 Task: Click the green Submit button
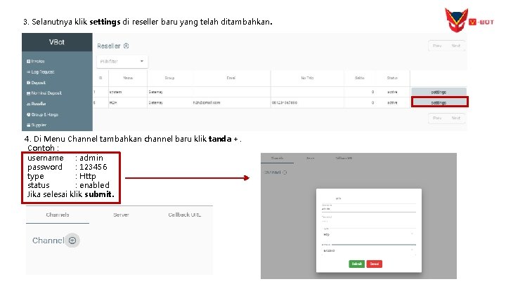click(356, 264)
